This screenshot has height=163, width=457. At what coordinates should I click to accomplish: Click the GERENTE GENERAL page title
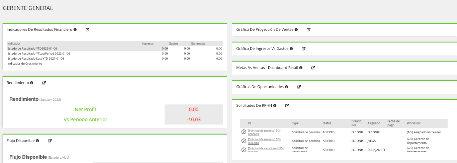pyautogui.click(x=28, y=8)
